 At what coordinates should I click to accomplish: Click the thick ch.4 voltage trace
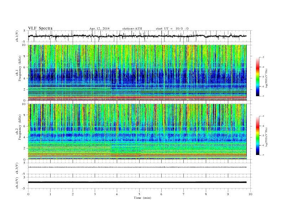[137, 182]
